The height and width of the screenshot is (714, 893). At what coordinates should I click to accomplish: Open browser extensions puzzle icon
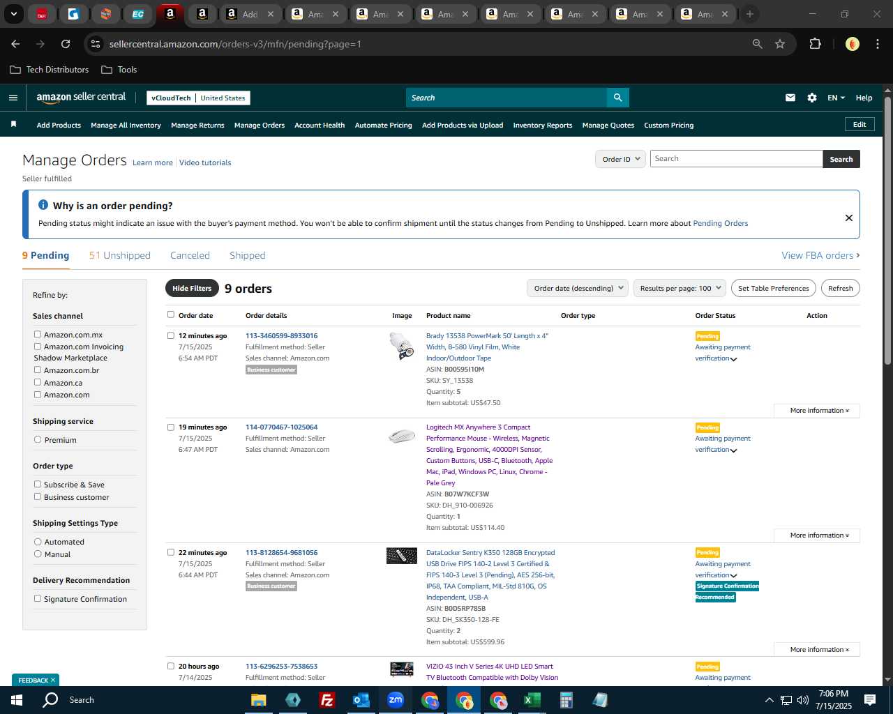[815, 44]
